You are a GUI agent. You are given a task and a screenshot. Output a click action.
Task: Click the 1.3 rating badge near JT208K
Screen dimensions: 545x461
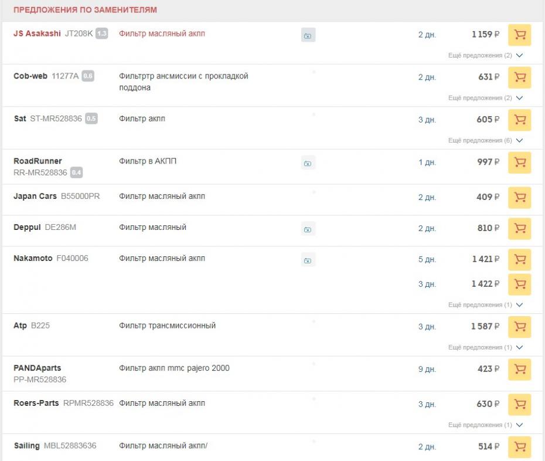pos(102,34)
